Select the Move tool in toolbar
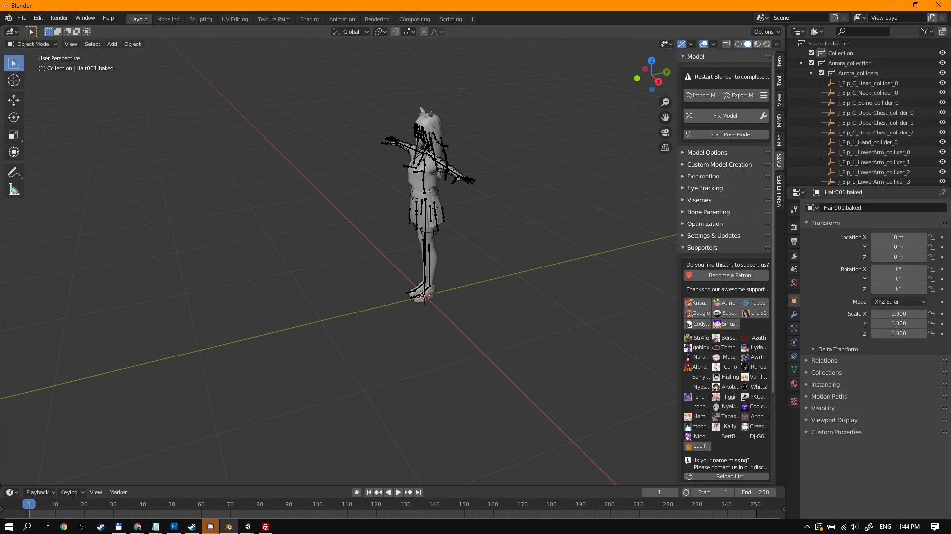 click(x=13, y=100)
